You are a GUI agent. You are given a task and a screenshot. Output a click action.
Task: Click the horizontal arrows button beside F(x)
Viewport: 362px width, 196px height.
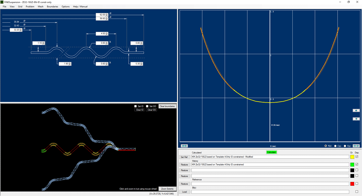coord(356,146)
